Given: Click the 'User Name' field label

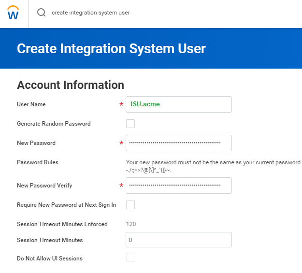Looking at the screenshot, I should tap(31, 104).
